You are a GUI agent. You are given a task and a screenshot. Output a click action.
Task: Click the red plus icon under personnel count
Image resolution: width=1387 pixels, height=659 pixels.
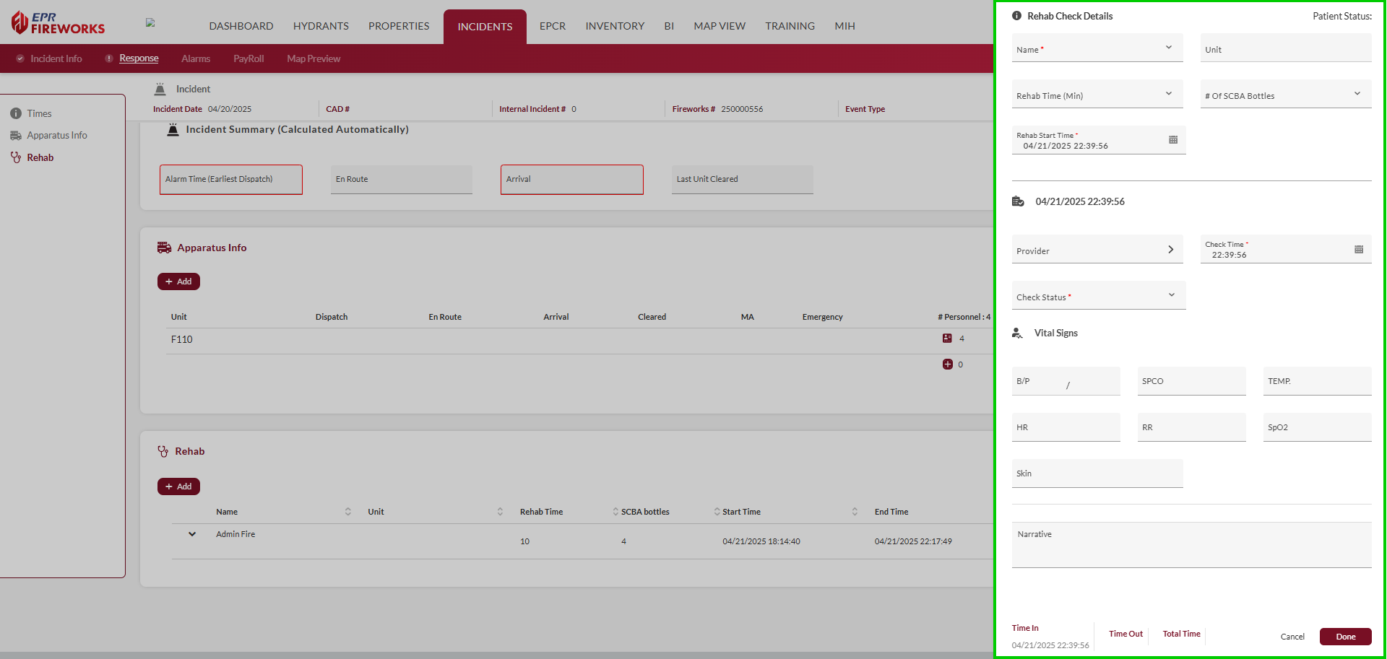pos(947,365)
